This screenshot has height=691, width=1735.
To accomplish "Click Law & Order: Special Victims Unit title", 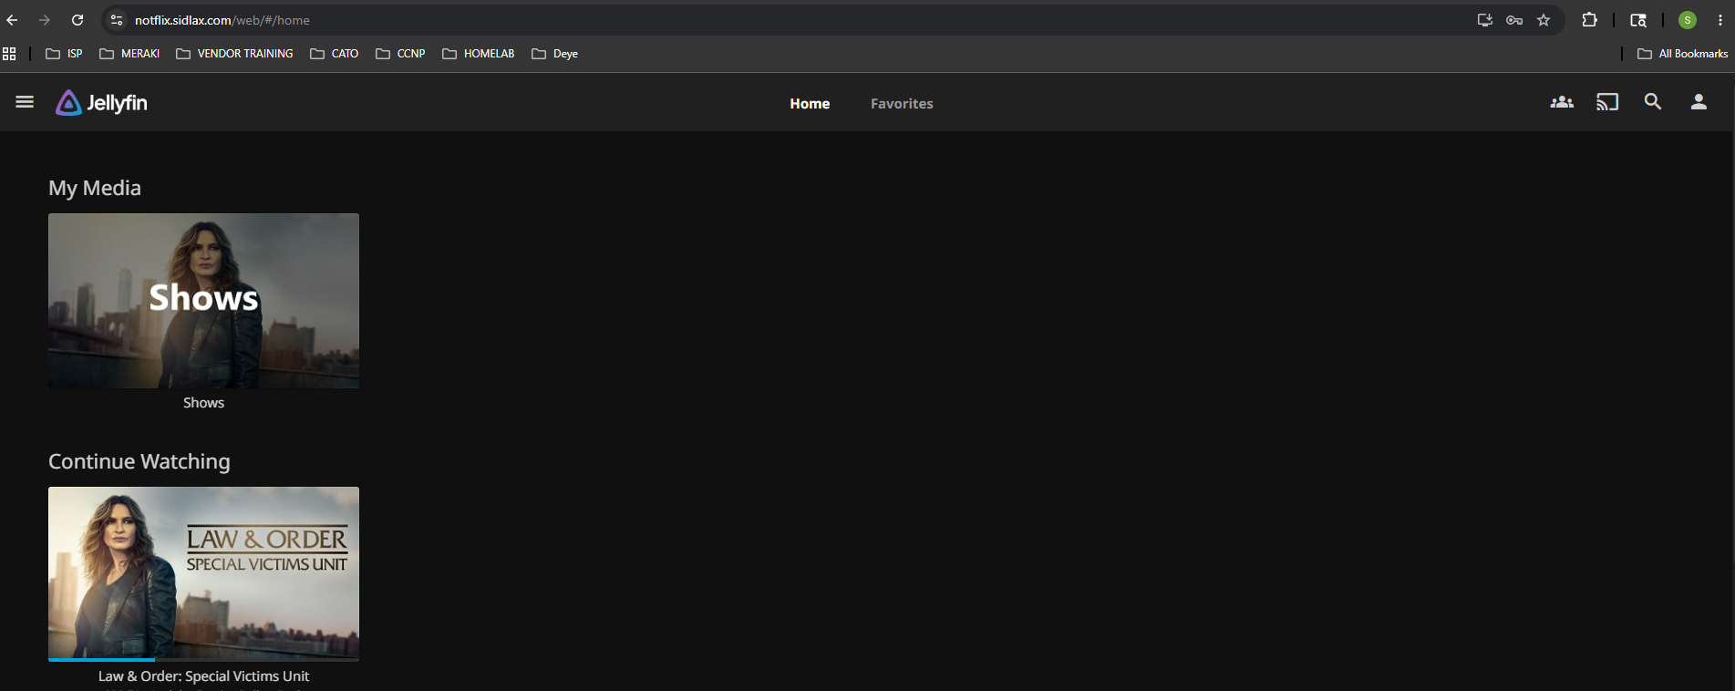I will click(x=203, y=676).
